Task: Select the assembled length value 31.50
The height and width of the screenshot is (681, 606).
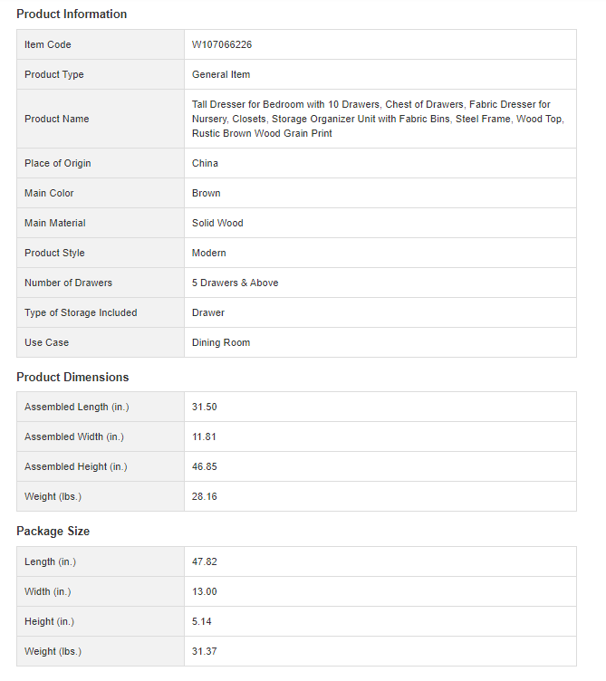Action: pos(205,407)
